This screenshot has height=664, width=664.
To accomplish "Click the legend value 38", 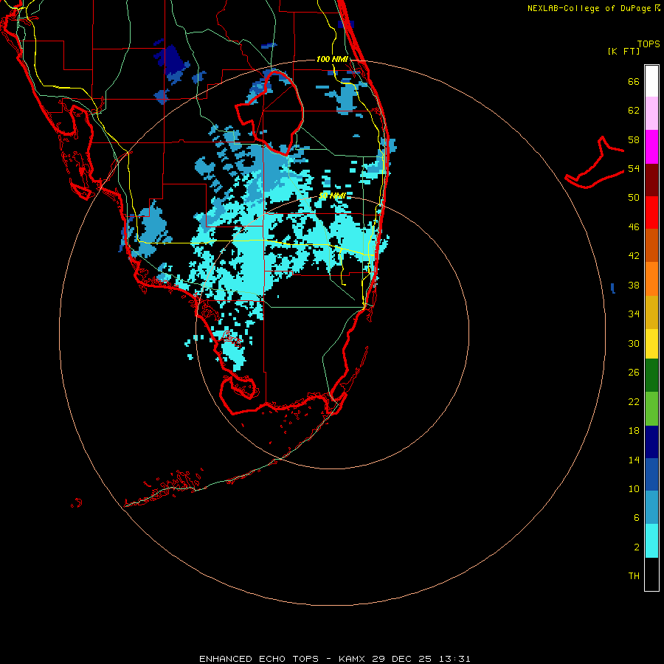I will 634,285.
